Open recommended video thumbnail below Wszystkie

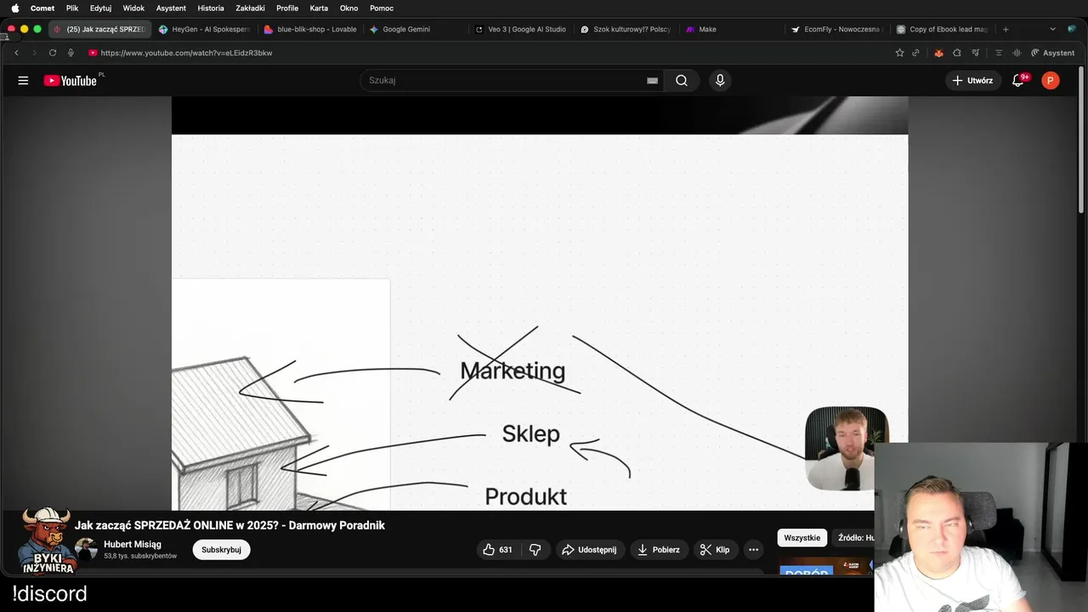tap(826, 567)
